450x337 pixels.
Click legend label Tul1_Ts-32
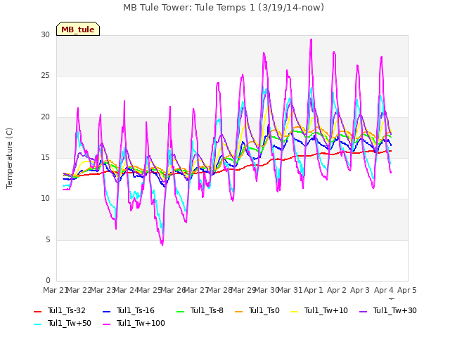click(67, 310)
